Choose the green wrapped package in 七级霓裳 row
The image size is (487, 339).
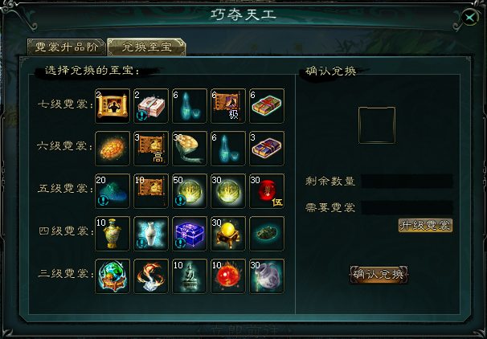pos(267,106)
